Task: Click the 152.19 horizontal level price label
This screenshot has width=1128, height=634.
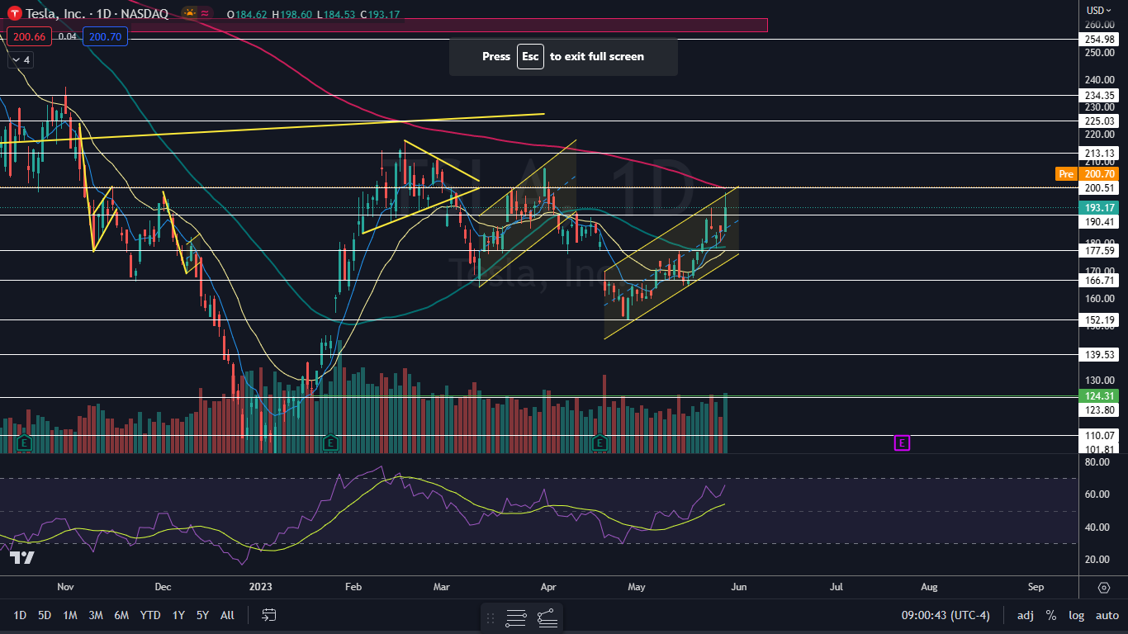Action: [x=1099, y=319]
